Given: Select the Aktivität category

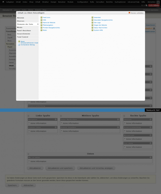Looking at the screenshot, I should tap(20, 18).
